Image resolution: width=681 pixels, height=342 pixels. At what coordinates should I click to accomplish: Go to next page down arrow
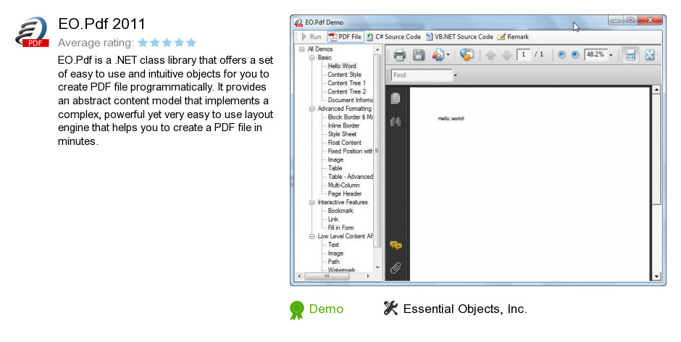[x=506, y=55]
